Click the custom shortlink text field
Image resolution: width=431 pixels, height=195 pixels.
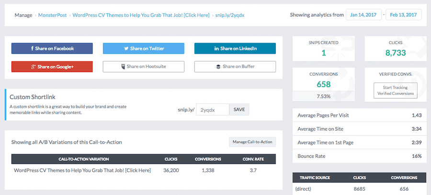[x=213, y=110]
